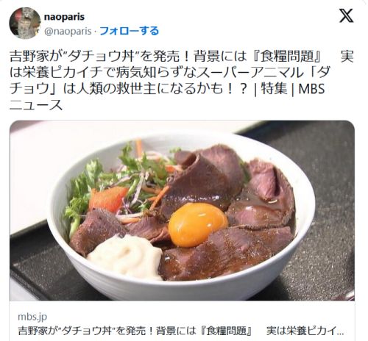Open the naoparis profile avatar

click(25, 24)
